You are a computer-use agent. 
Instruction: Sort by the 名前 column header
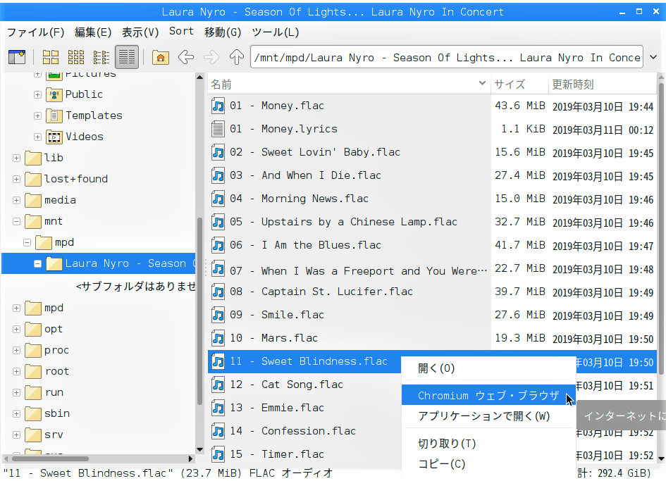point(349,84)
